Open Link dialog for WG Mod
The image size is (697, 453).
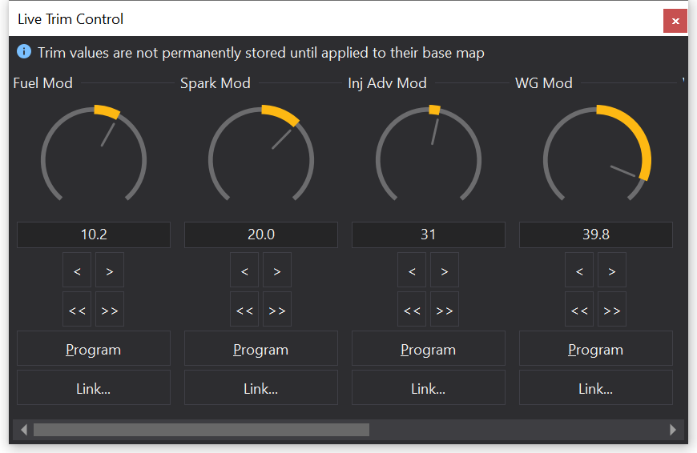pyautogui.click(x=596, y=388)
